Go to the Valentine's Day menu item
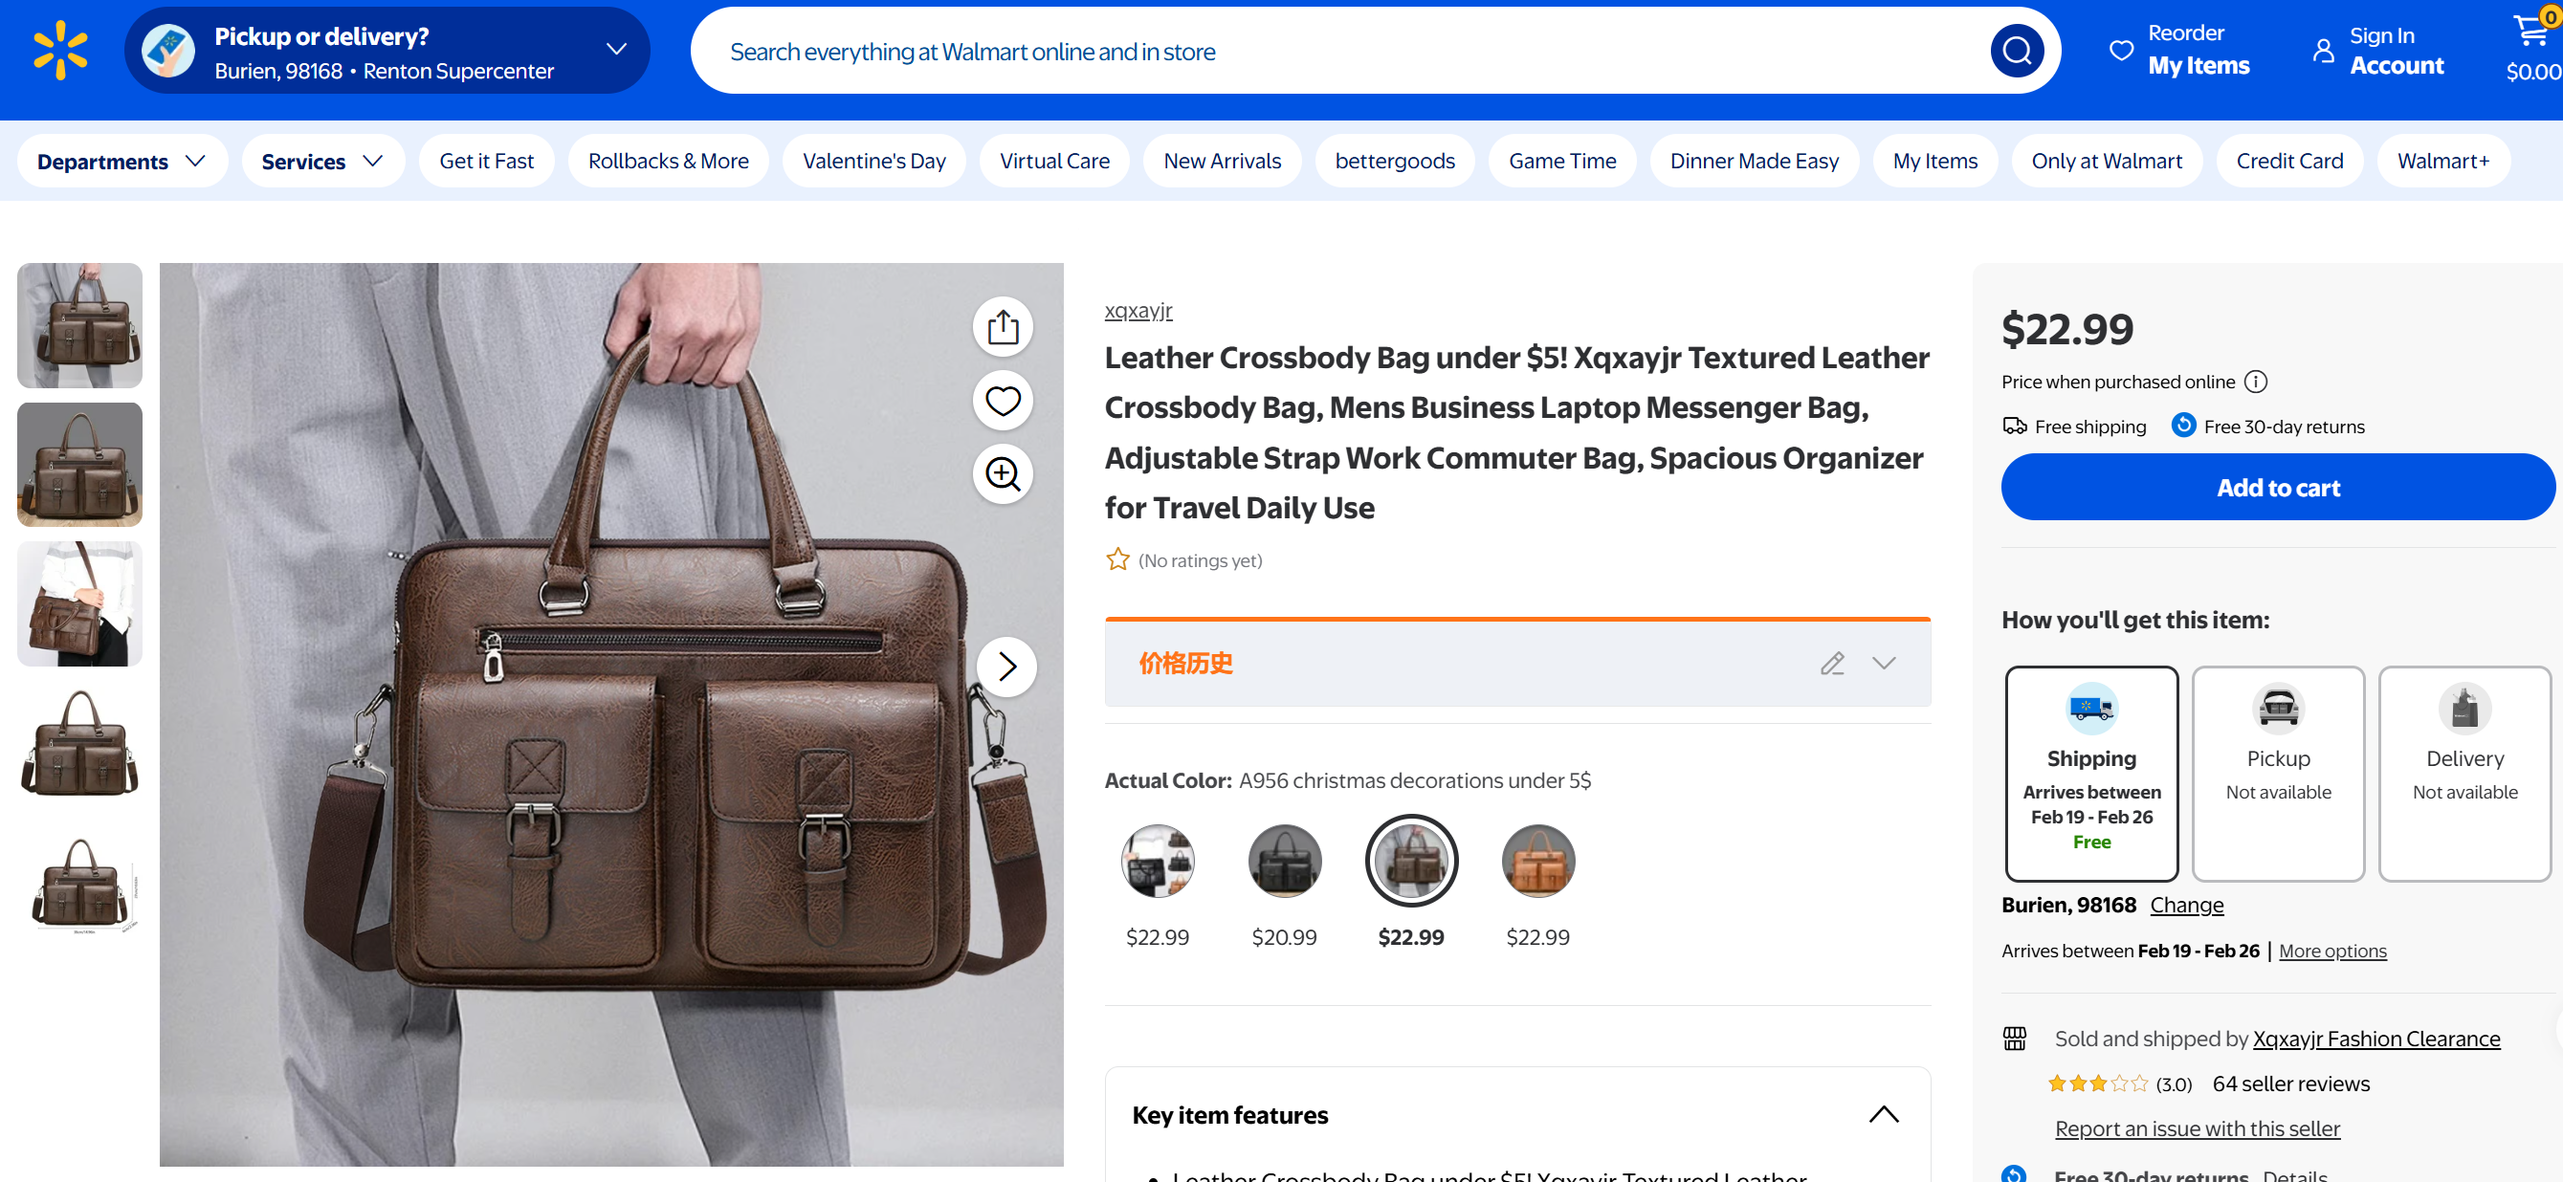This screenshot has height=1182, width=2563. tap(873, 162)
